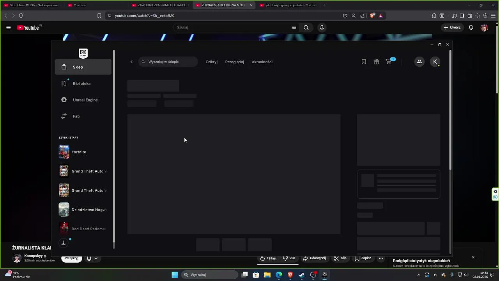Show hidden system tray icons
Image resolution: width=499 pixels, height=281 pixels.
coord(419,275)
